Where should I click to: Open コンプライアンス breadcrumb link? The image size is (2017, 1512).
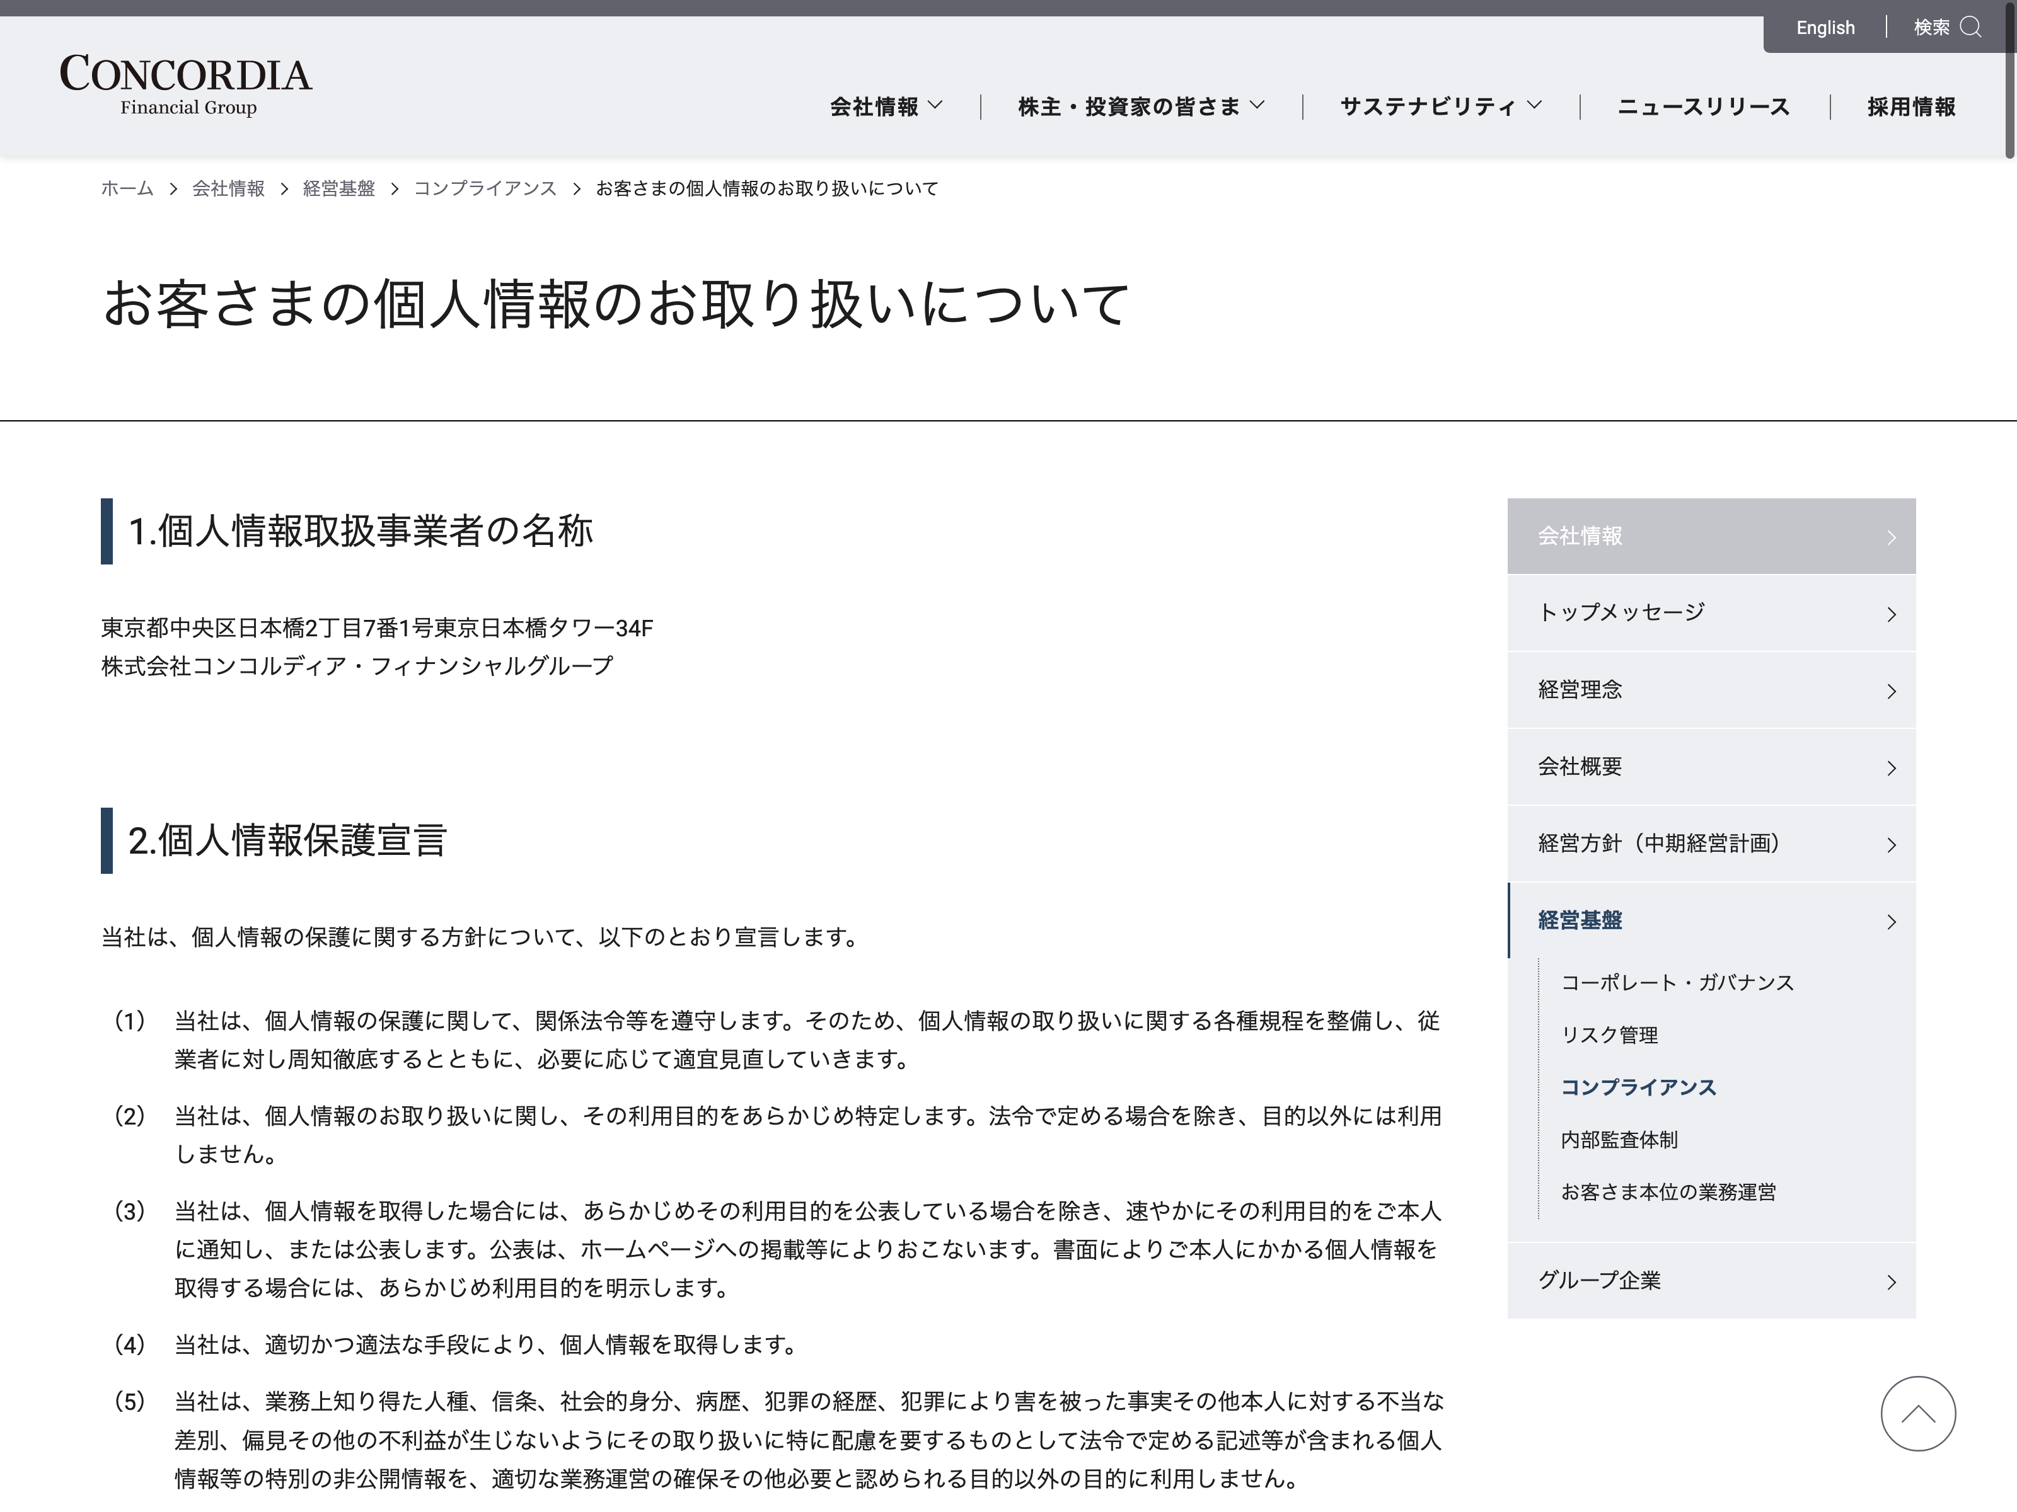tap(484, 188)
